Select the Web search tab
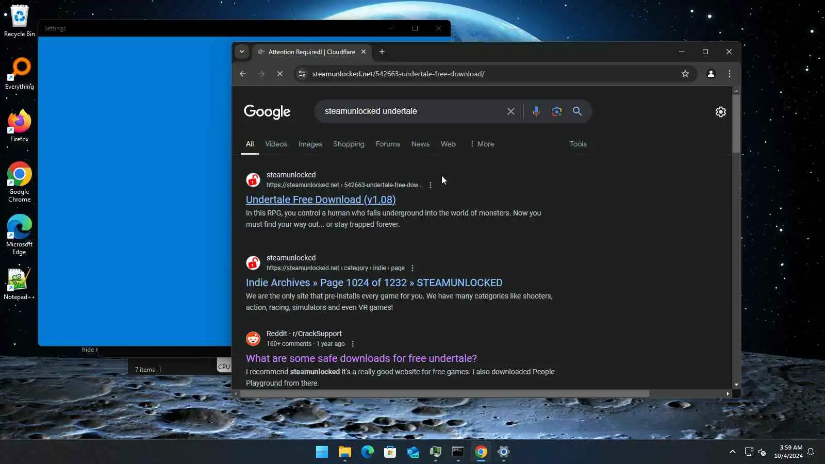 click(x=448, y=144)
